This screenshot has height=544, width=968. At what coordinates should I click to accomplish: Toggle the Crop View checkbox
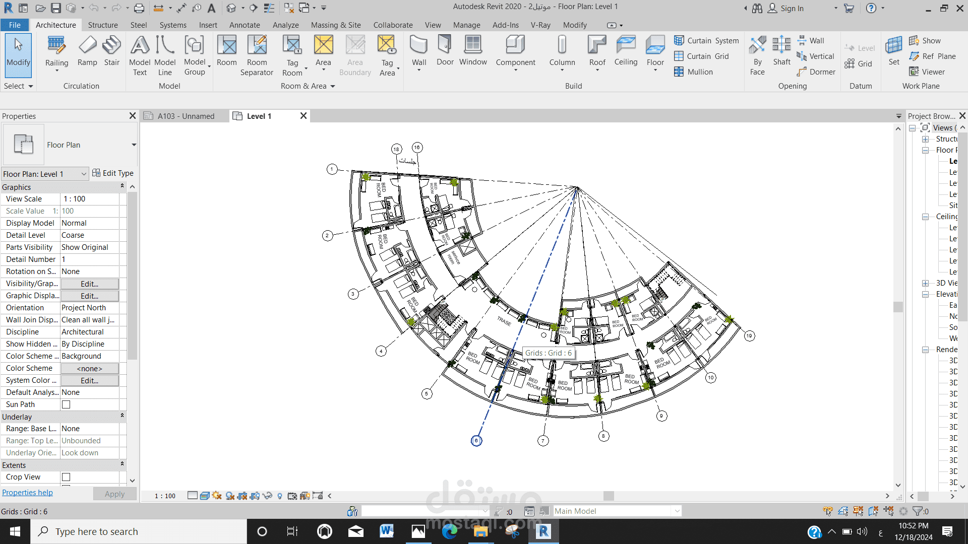tap(66, 477)
